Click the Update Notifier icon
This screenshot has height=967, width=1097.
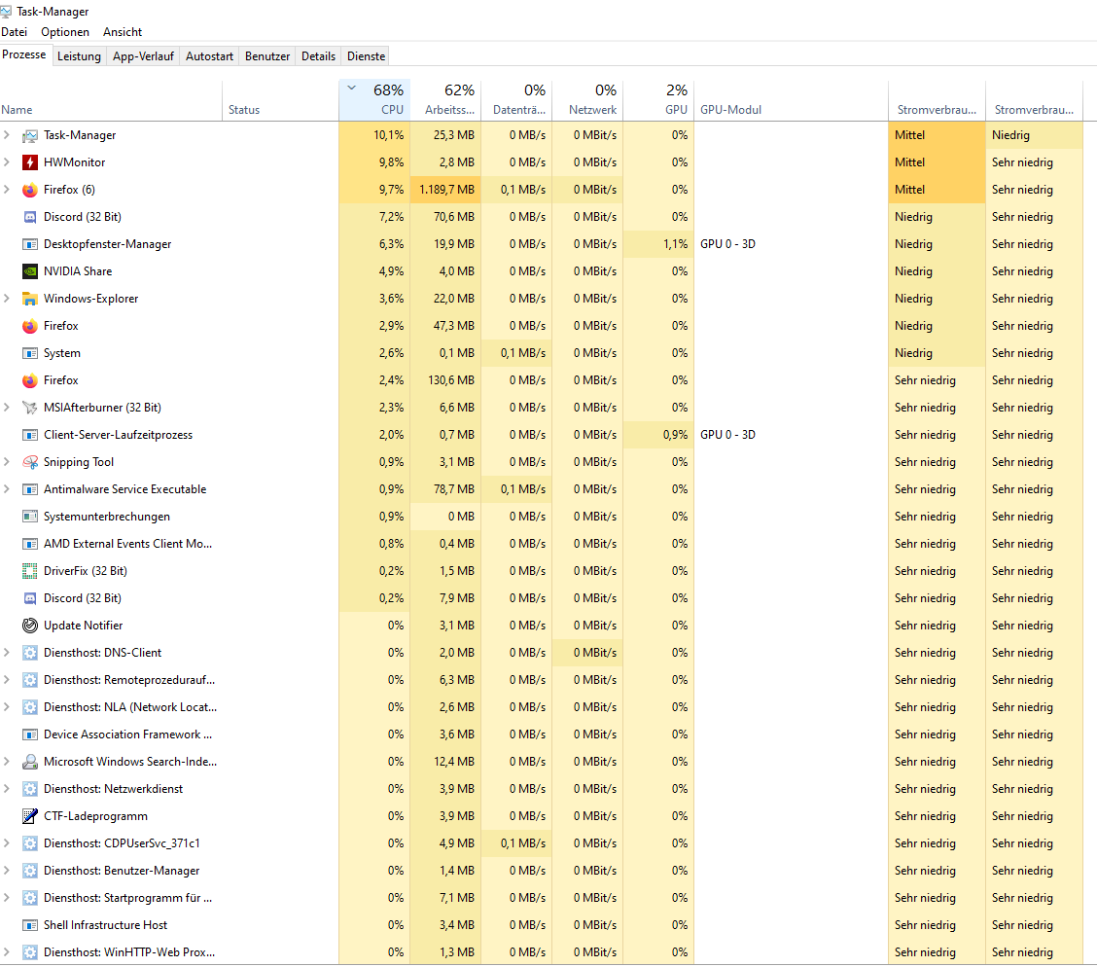tap(29, 626)
